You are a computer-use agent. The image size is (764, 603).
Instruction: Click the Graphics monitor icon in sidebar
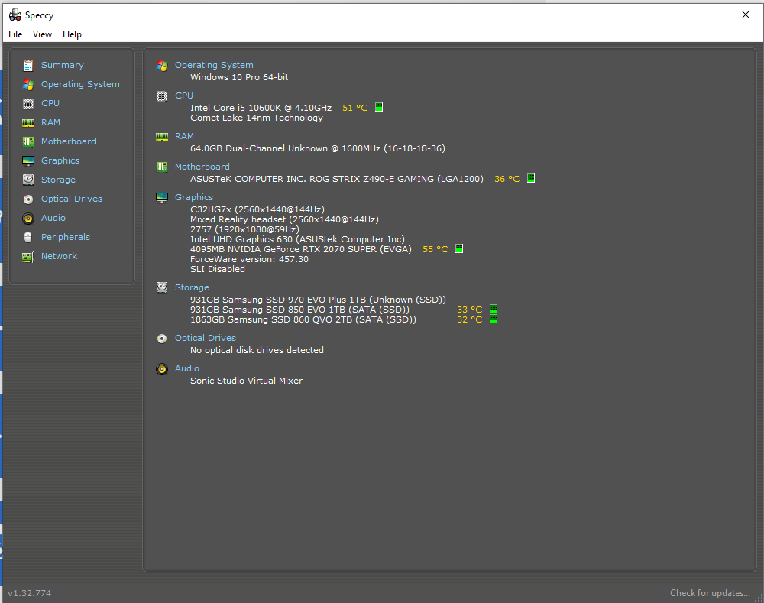point(28,160)
